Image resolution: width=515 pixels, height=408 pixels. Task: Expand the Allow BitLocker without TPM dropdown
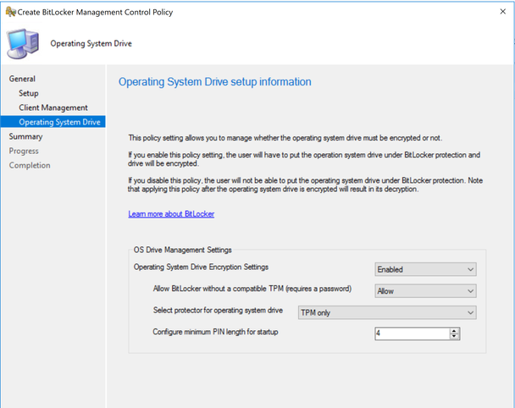pyautogui.click(x=425, y=291)
